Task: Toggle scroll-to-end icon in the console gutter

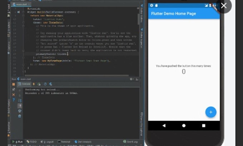Action: pos(20,106)
